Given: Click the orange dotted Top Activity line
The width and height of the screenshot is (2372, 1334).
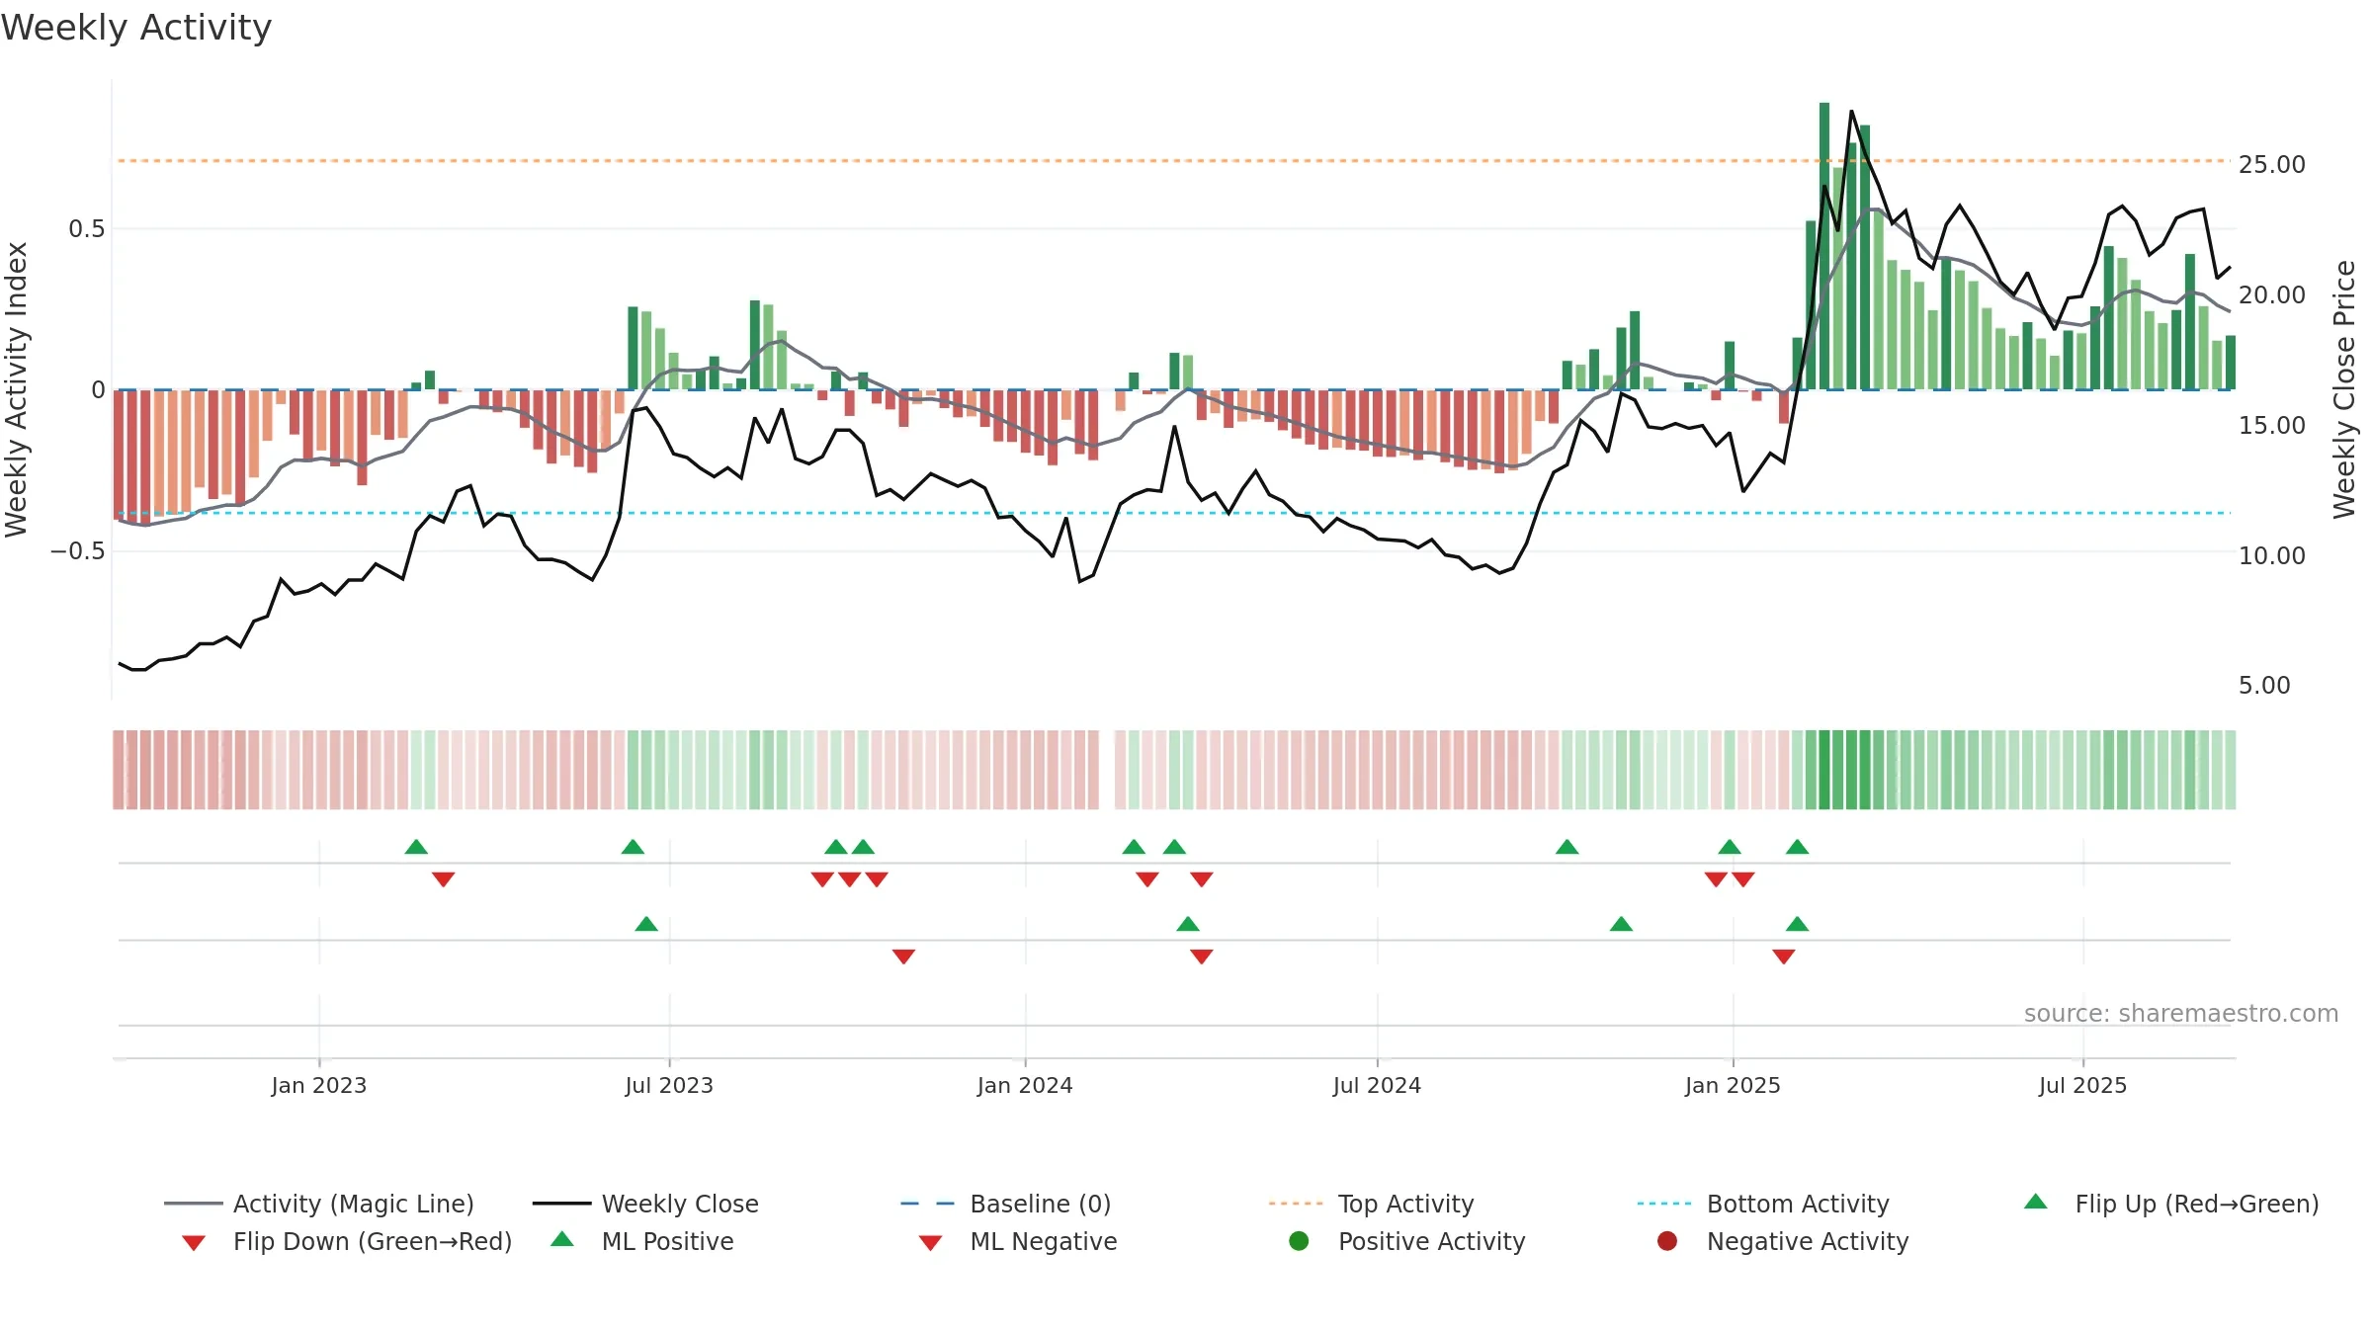Looking at the screenshot, I should pos(1172,160).
